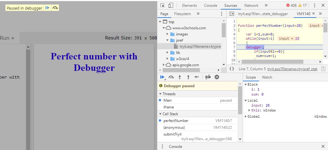Expand the images folder
Viewport: 328px width, 150px height.
(x=167, y=34)
